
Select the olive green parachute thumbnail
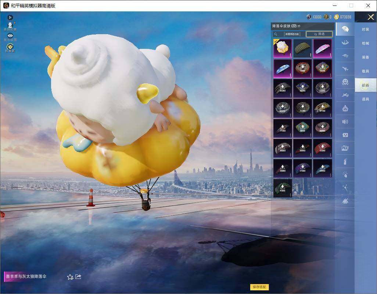[x=303, y=48]
